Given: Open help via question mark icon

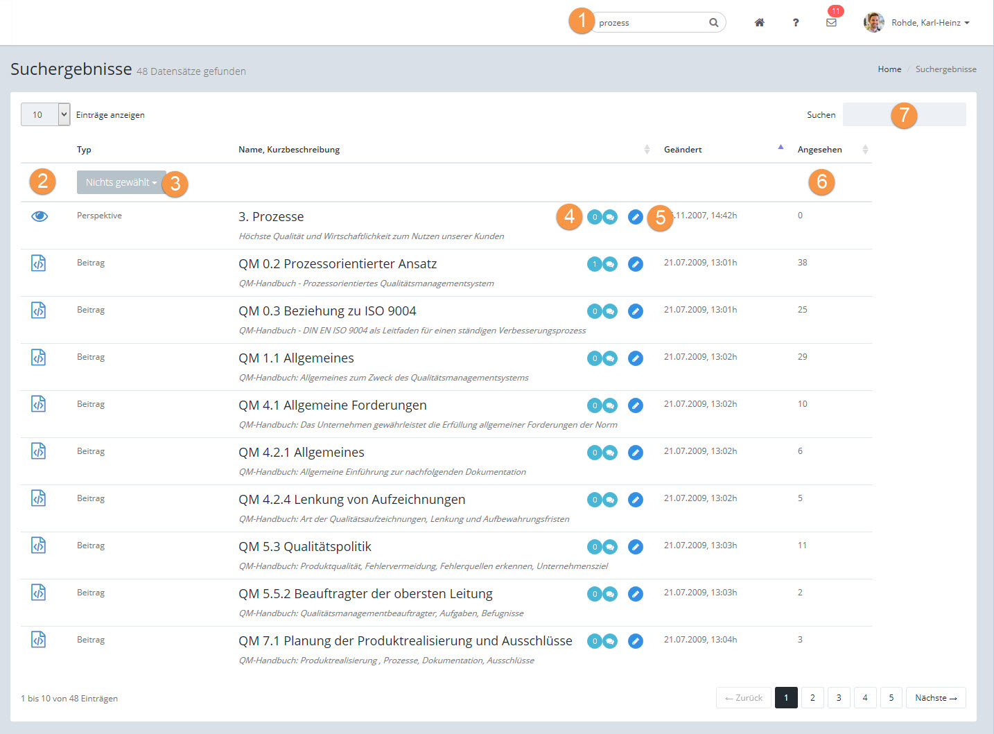Looking at the screenshot, I should (795, 23).
